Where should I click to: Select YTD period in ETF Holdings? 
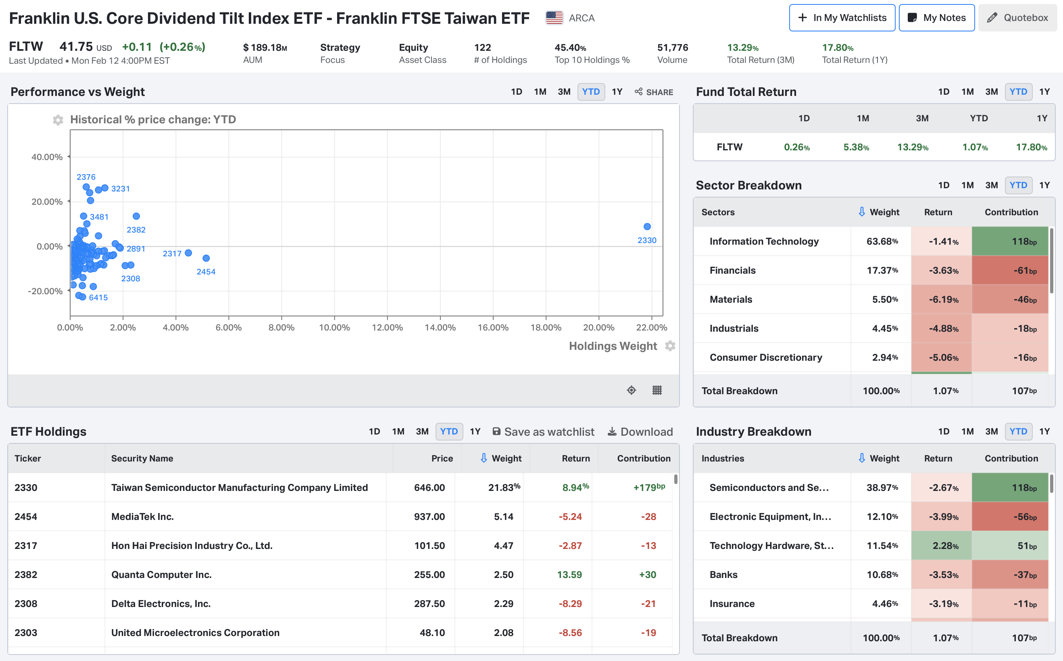[x=449, y=432]
